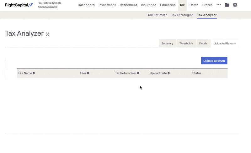The height and width of the screenshot is (153, 251).
Task: Click the Amanda Sample name text
Action: click(47, 7)
